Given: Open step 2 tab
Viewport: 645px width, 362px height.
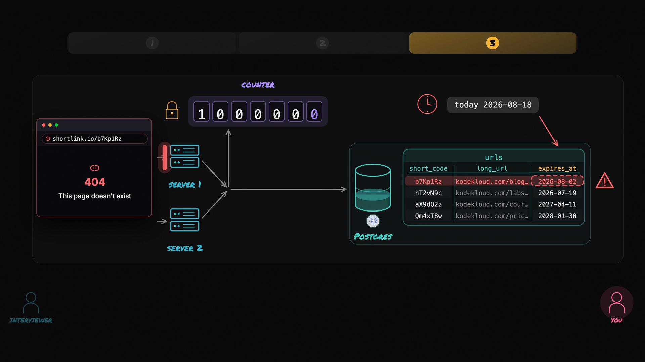Looking at the screenshot, I should tap(322, 43).
